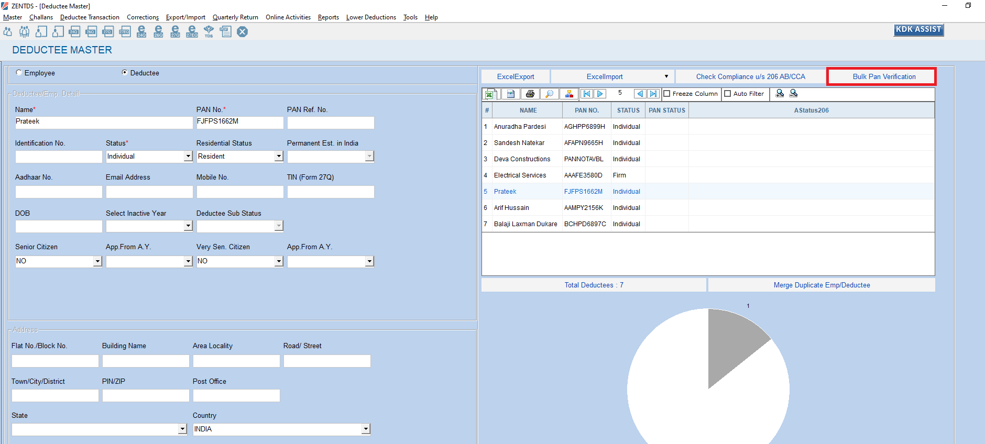Image resolution: width=985 pixels, height=444 pixels.
Task: Open the Form 27EQ document icon
Action: coord(125,31)
